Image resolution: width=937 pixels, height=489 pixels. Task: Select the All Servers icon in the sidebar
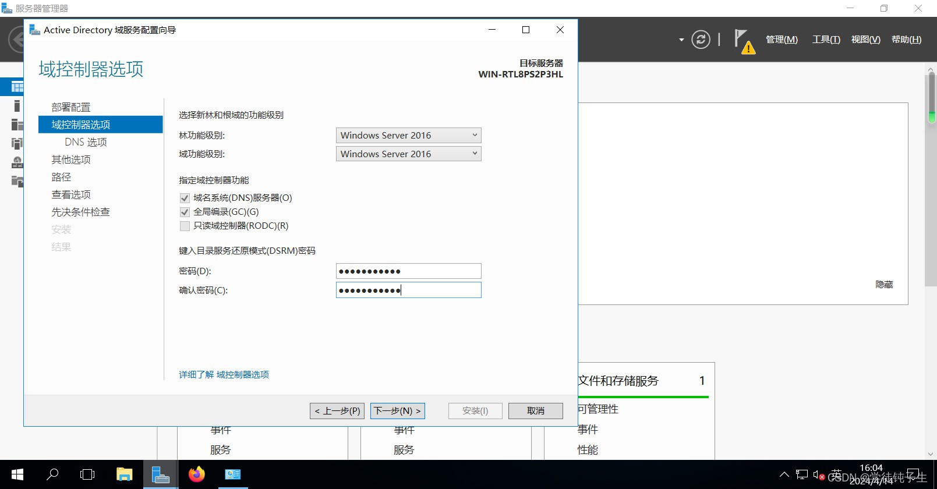(x=17, y=125)
